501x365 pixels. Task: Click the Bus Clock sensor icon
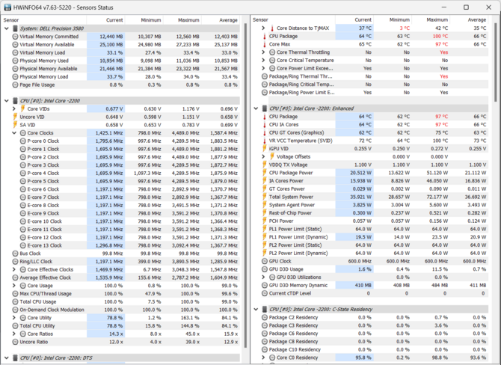click(x=15, y=254)
